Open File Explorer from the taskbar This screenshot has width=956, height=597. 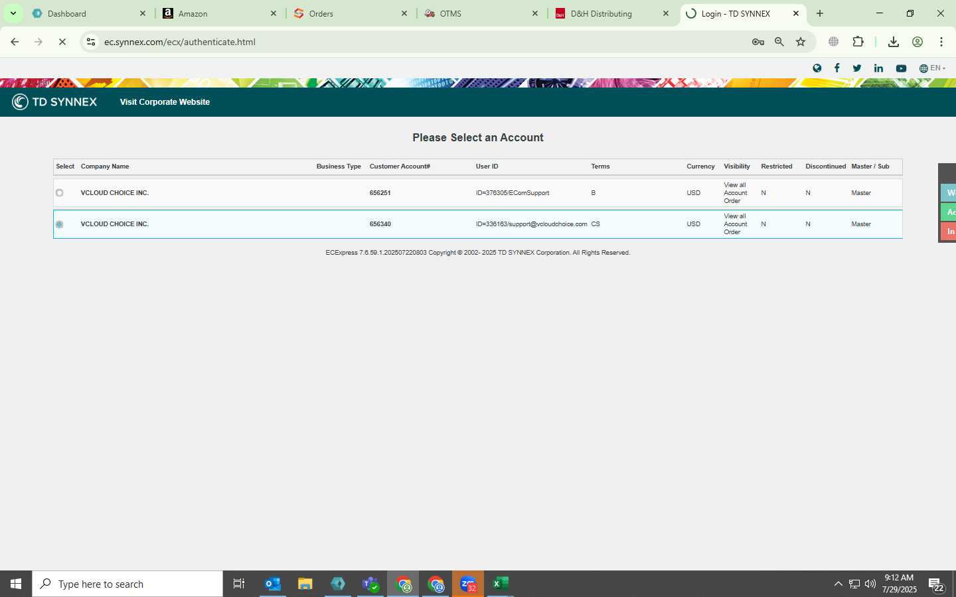click(305, 584)
